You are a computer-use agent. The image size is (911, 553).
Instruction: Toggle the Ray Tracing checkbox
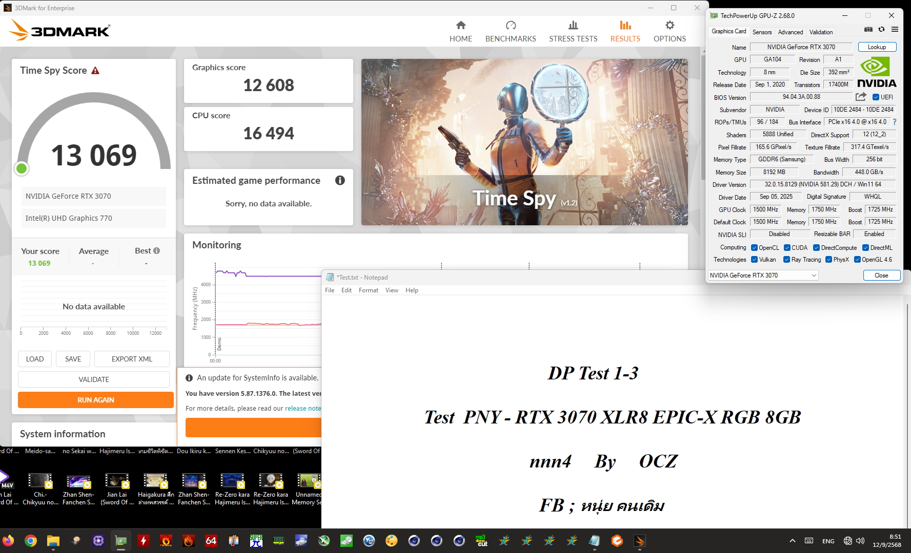(x=787, y=260)
